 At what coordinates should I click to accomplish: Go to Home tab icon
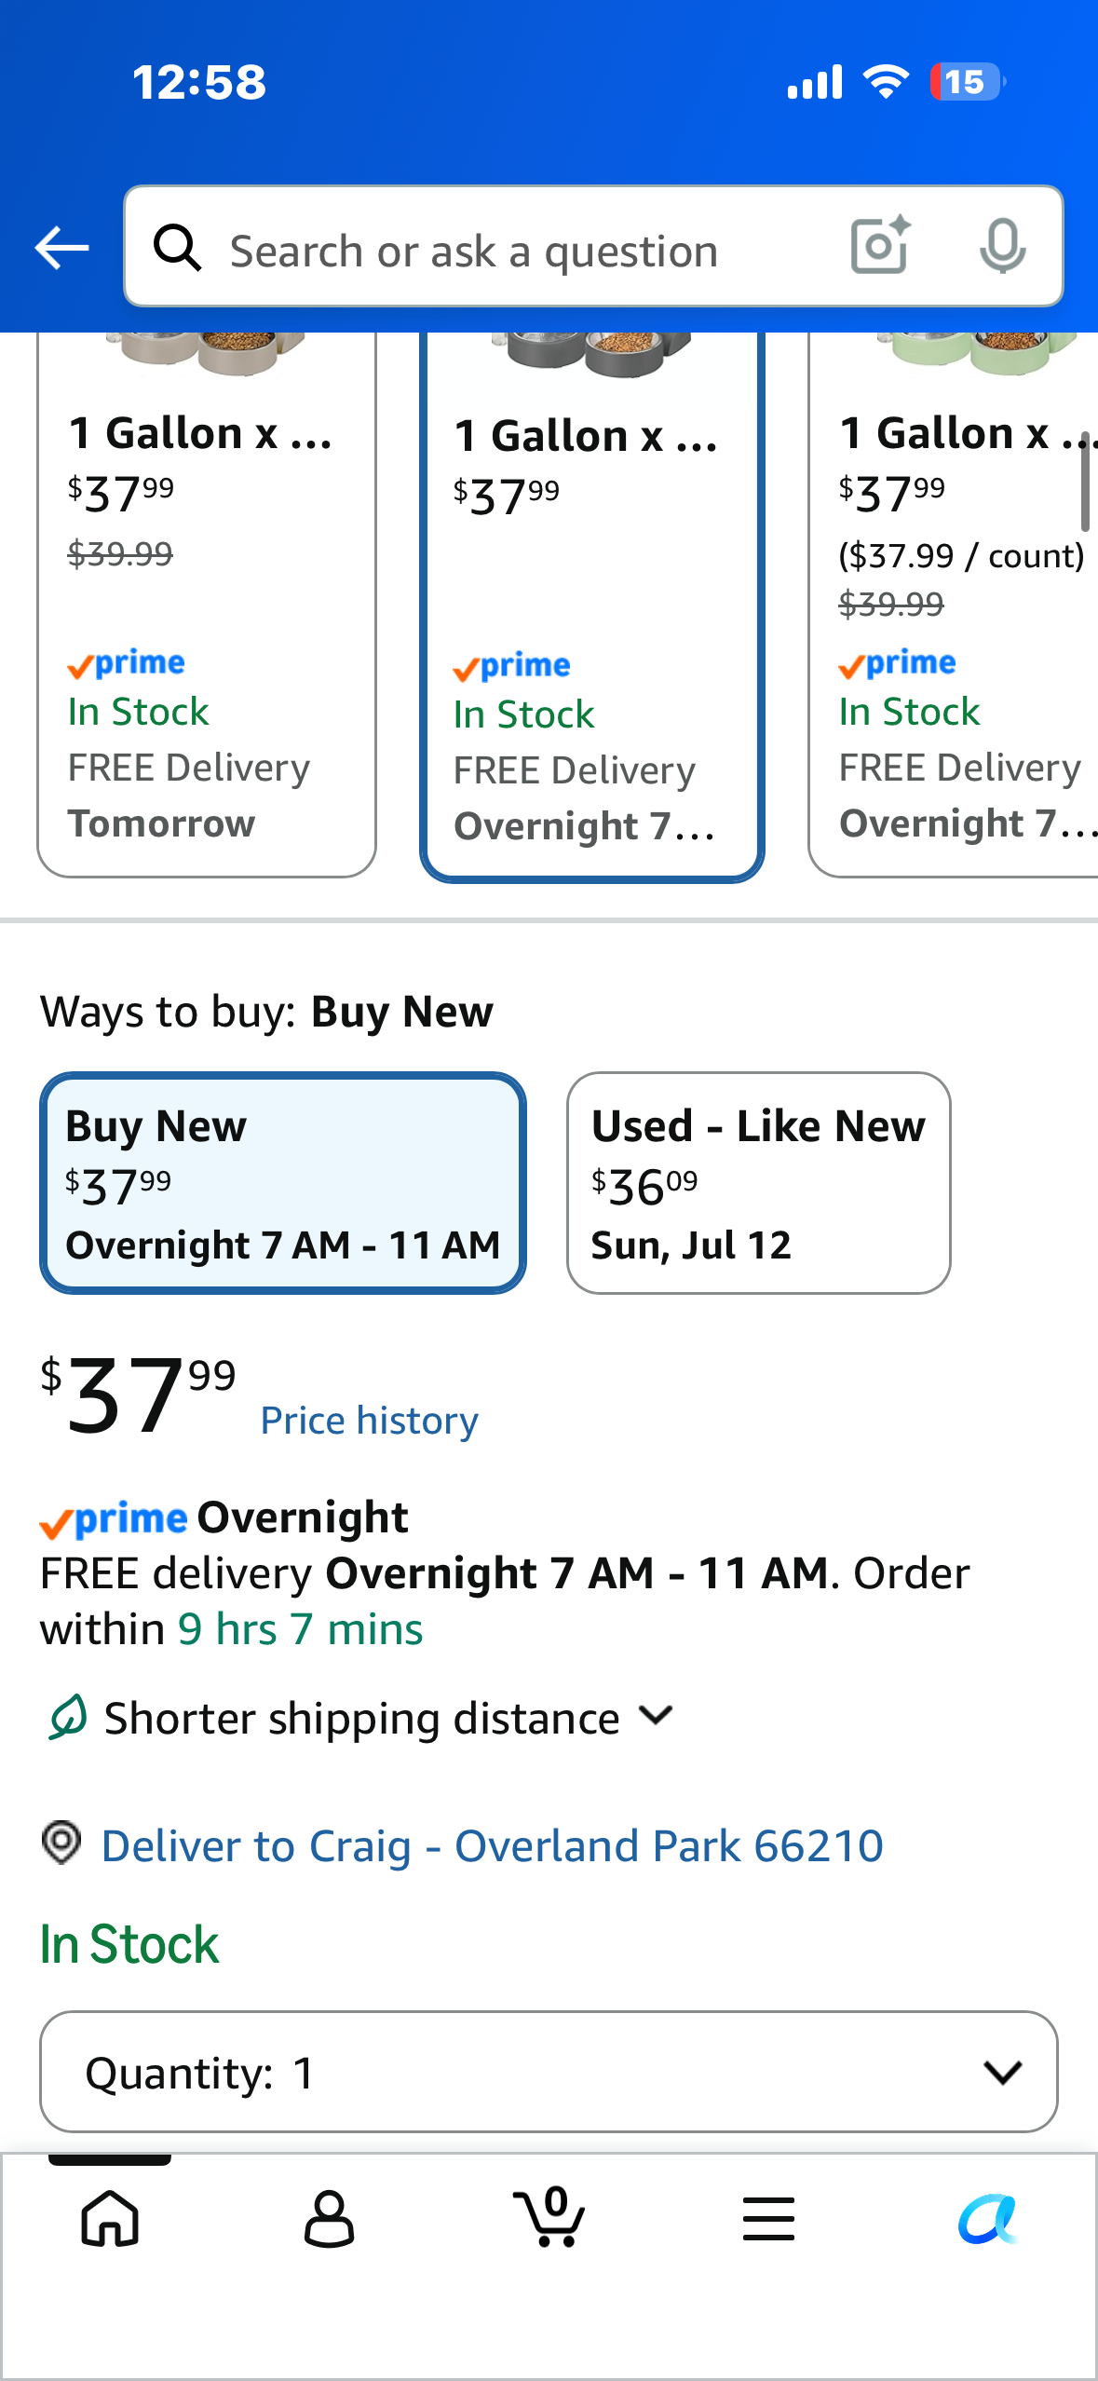click(x=110, y=2218)
